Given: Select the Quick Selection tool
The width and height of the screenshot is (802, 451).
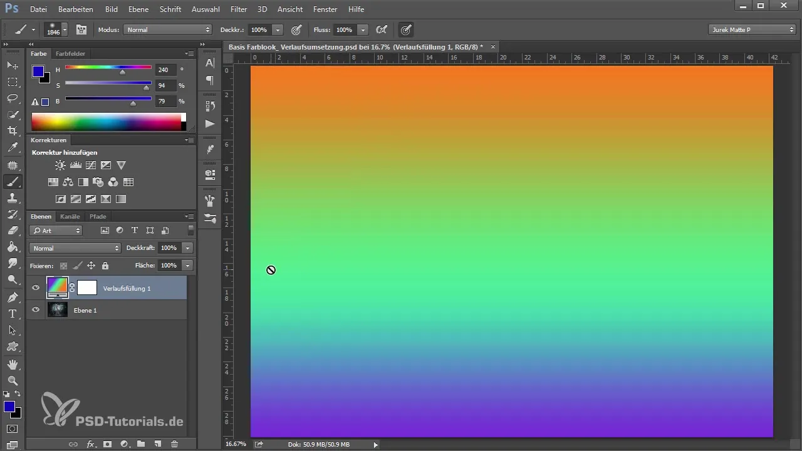Looking at the screenshot, I should (x=12, y=115).
